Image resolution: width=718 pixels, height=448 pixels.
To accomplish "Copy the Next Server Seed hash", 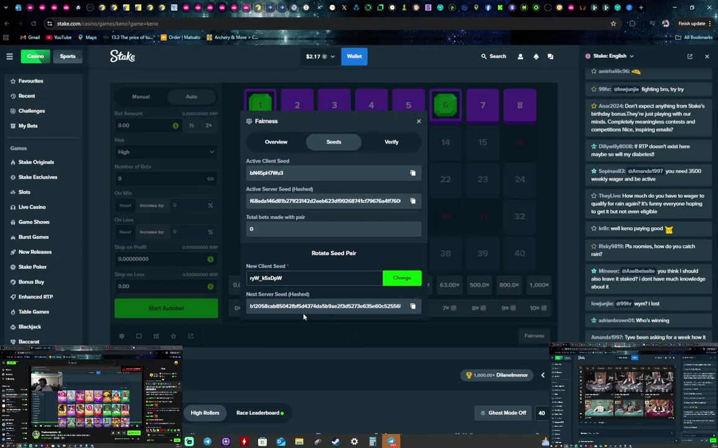I will [x=413, y=306].
